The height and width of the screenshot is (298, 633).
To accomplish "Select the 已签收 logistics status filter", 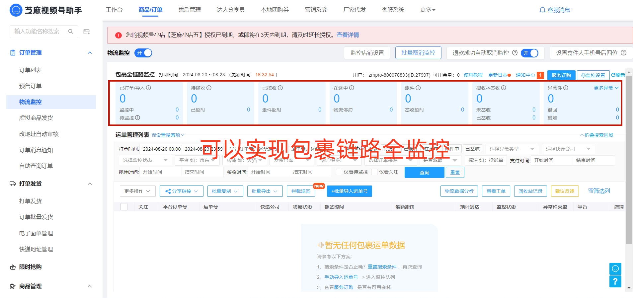I will pyautogui.click(x=472, y=149).
